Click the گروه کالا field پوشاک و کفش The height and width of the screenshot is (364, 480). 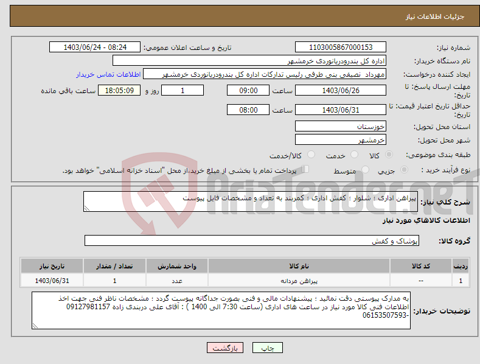(252, 241)
